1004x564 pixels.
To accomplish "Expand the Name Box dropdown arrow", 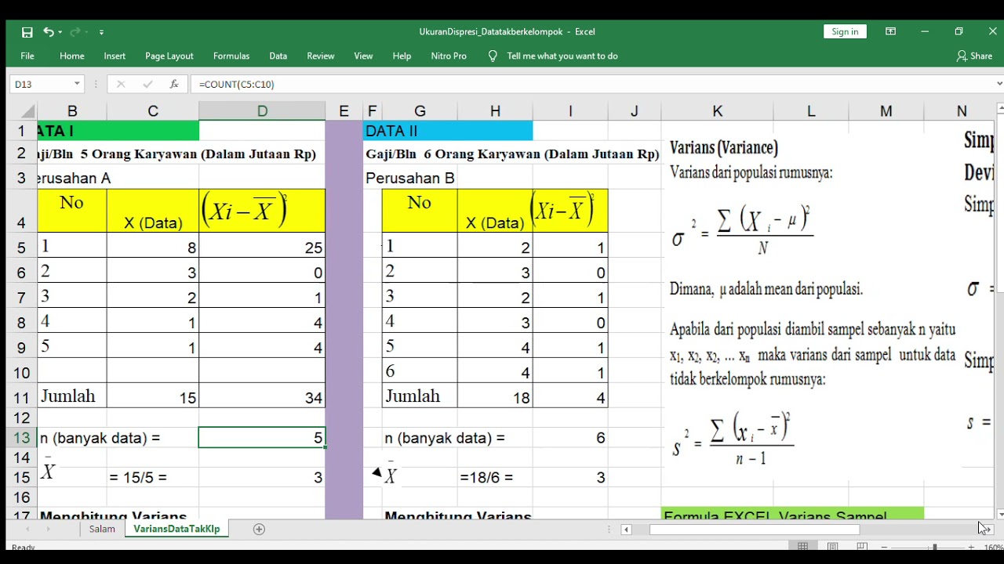I will click(x=77, y=84).
